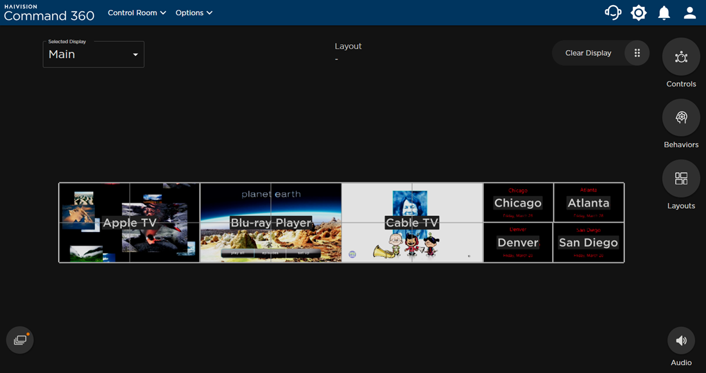The height and width of the screenshot is (373, 706).
Task: Select the Atlanta clock tile
Action: point(589,203)
